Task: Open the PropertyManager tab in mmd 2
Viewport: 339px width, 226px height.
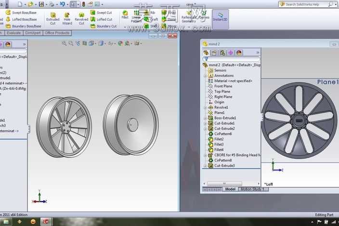Action: 214,53
